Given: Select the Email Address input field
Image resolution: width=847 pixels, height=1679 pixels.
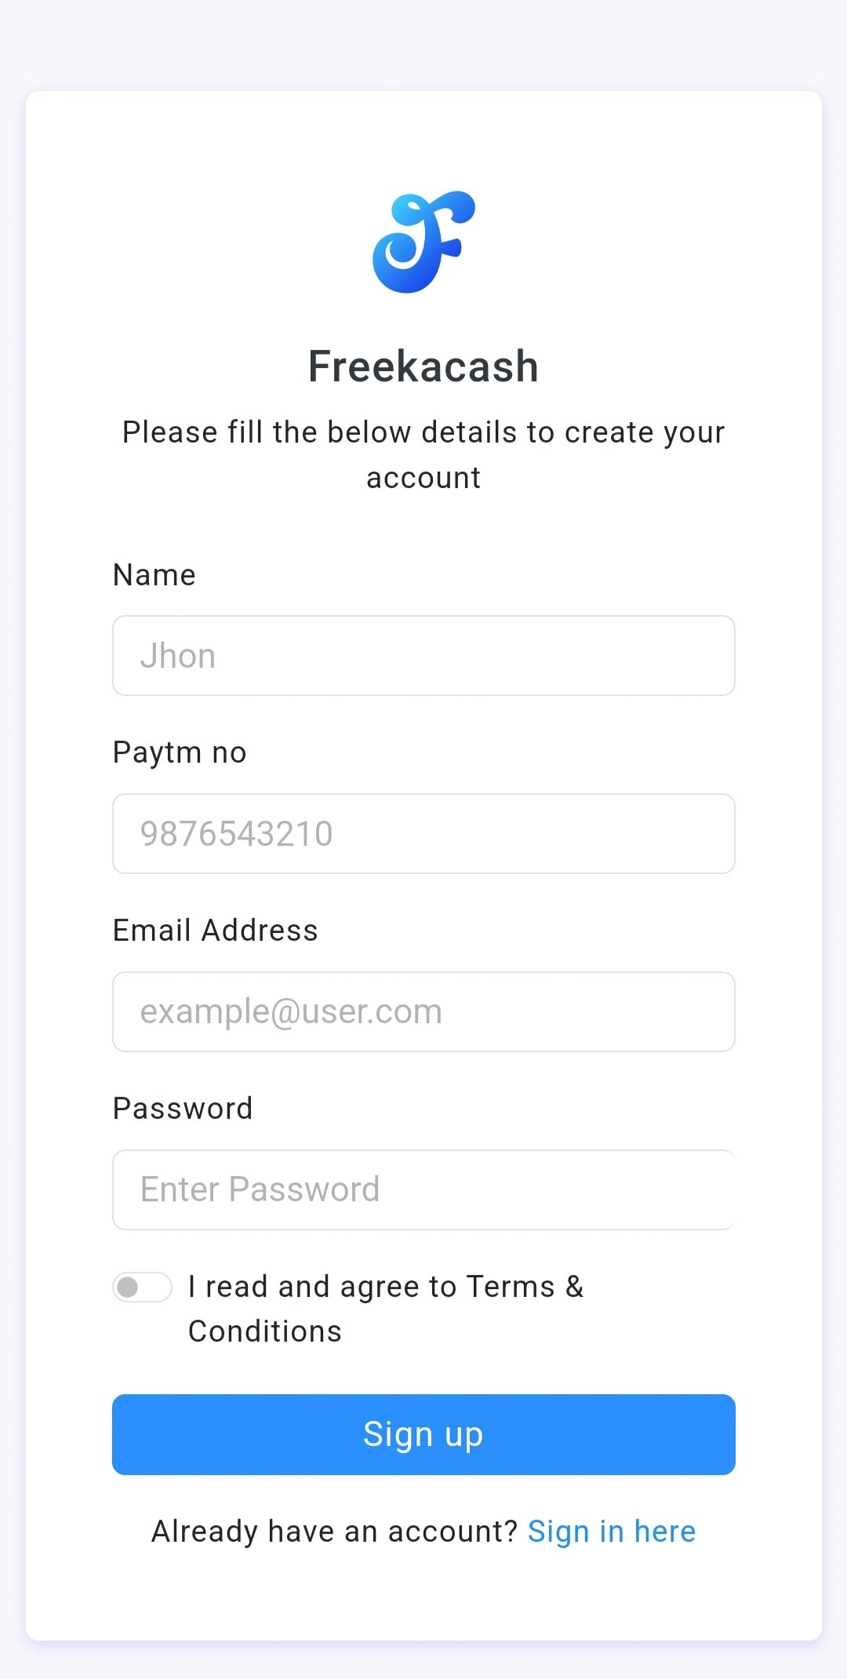Looking at the screenshot, I should 423,1011.
